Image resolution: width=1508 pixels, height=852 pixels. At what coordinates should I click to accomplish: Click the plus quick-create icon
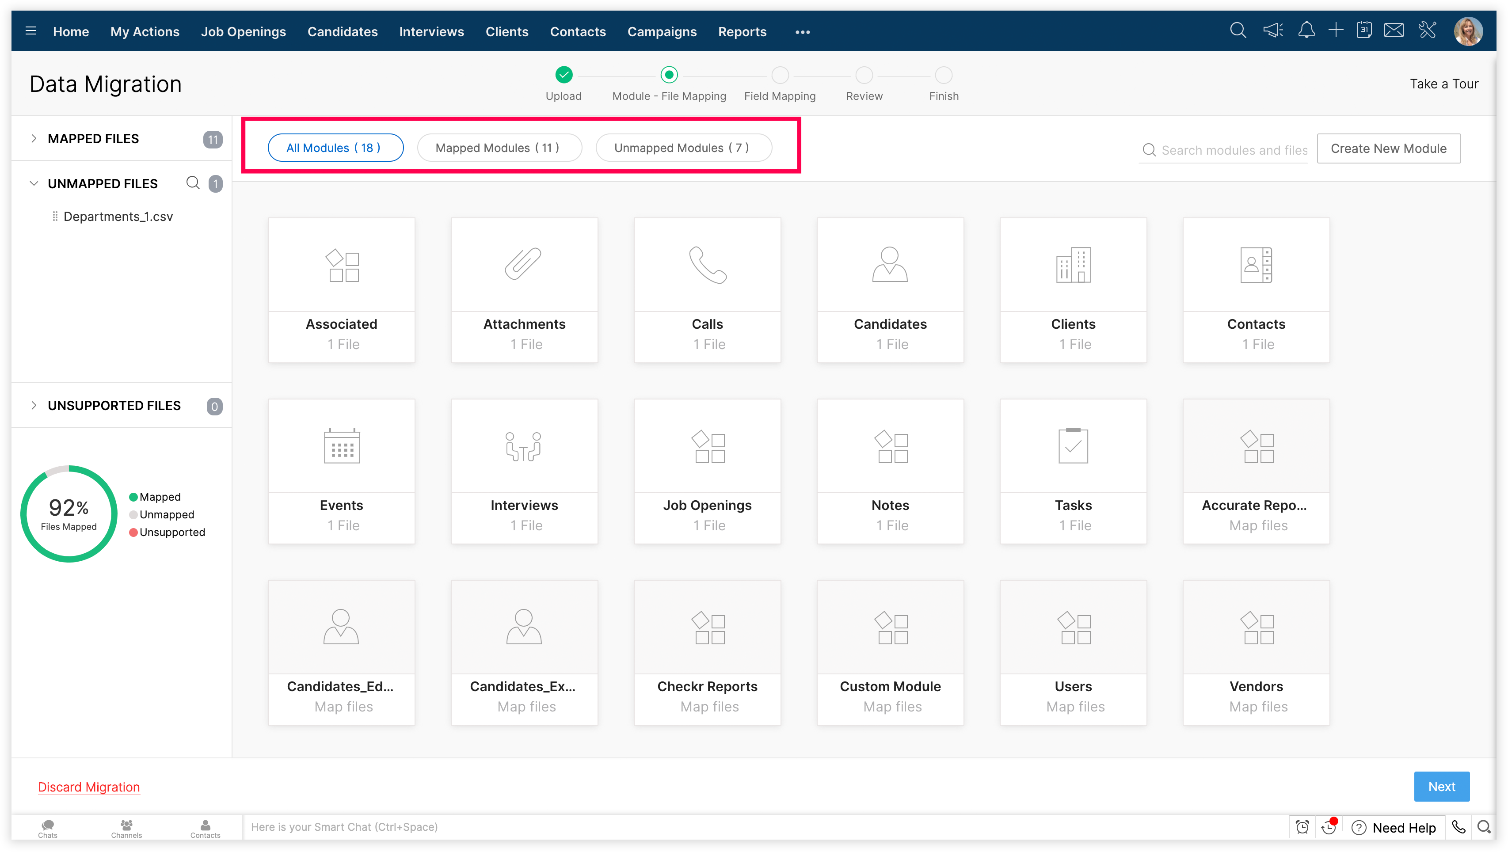pyautogui.click(x=1335, y=30)
